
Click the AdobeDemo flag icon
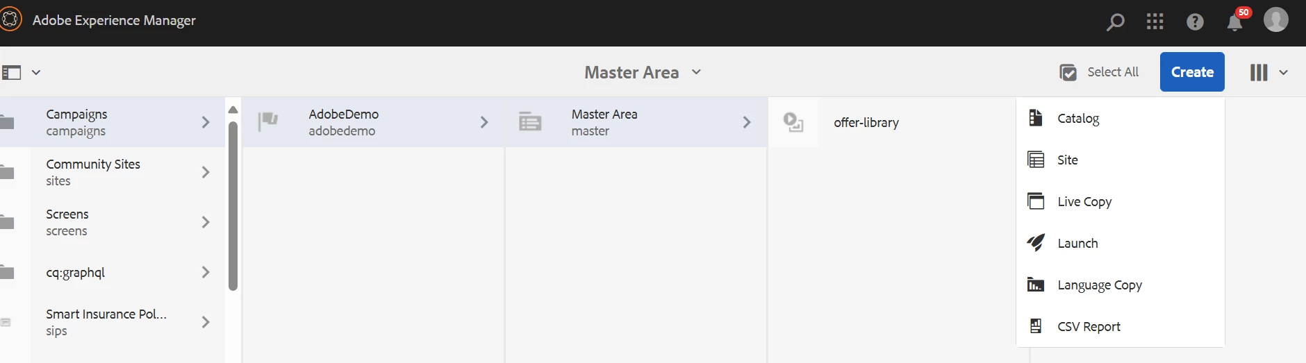[x=268, y=121]
